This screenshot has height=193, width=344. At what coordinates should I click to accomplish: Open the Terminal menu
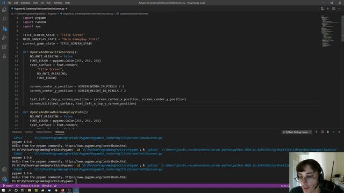tap(58, 3)
